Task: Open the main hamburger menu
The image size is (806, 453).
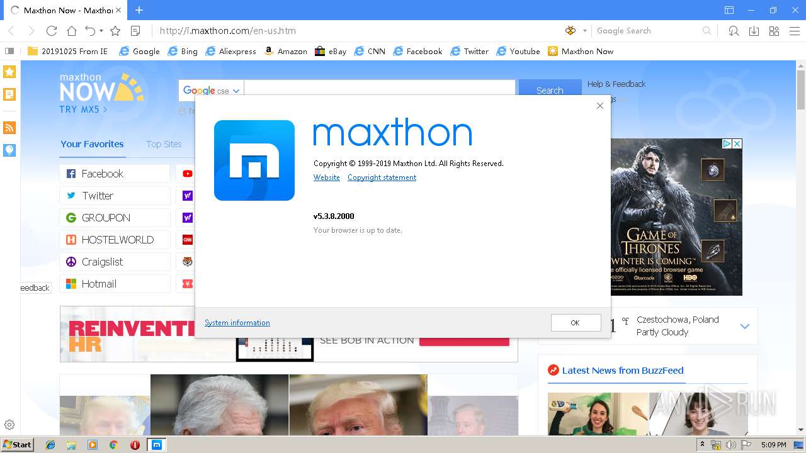Action: point(793,30)
